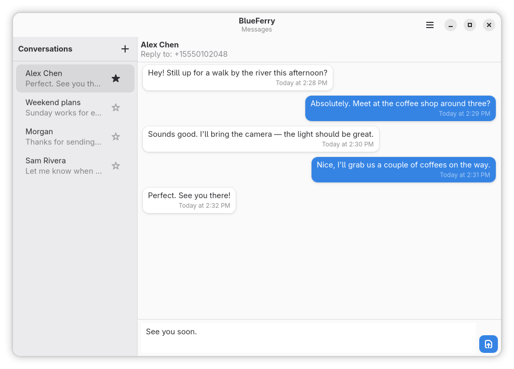The height and width of the screenshot is (369, 514).
Task: Click the Alex Chen name in the chat header
Action: pos(159,45)
